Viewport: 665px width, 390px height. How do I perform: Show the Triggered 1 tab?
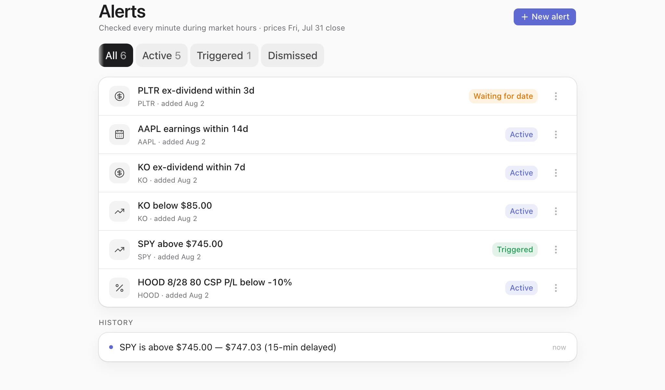pyautogui.click(x=224, y=55)
